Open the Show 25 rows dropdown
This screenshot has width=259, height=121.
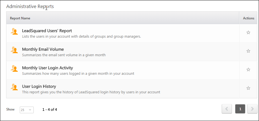point(27,110)
